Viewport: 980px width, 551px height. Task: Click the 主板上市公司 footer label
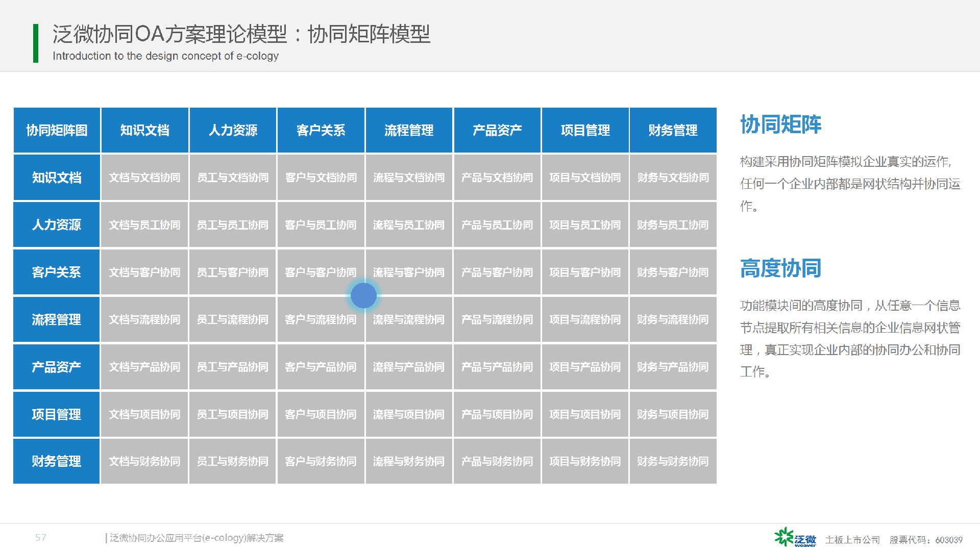coord(852,540)
